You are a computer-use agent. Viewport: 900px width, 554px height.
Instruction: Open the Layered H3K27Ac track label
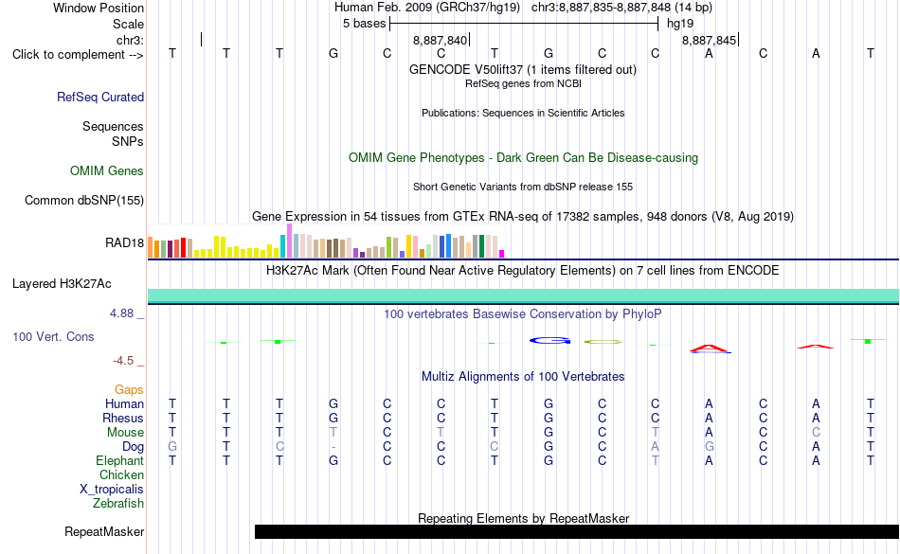(x=62, y=283)
